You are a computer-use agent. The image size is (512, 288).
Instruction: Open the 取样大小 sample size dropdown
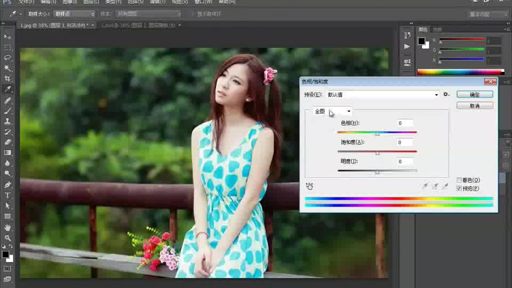73,14
